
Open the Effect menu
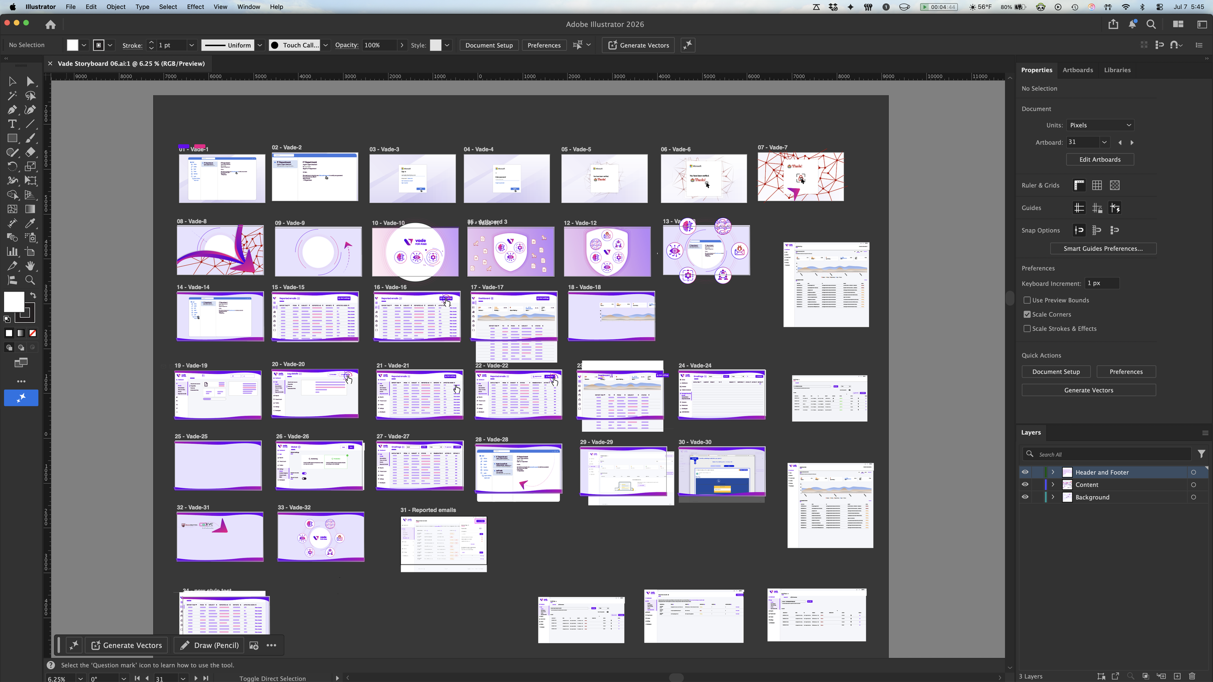point(196,7)
